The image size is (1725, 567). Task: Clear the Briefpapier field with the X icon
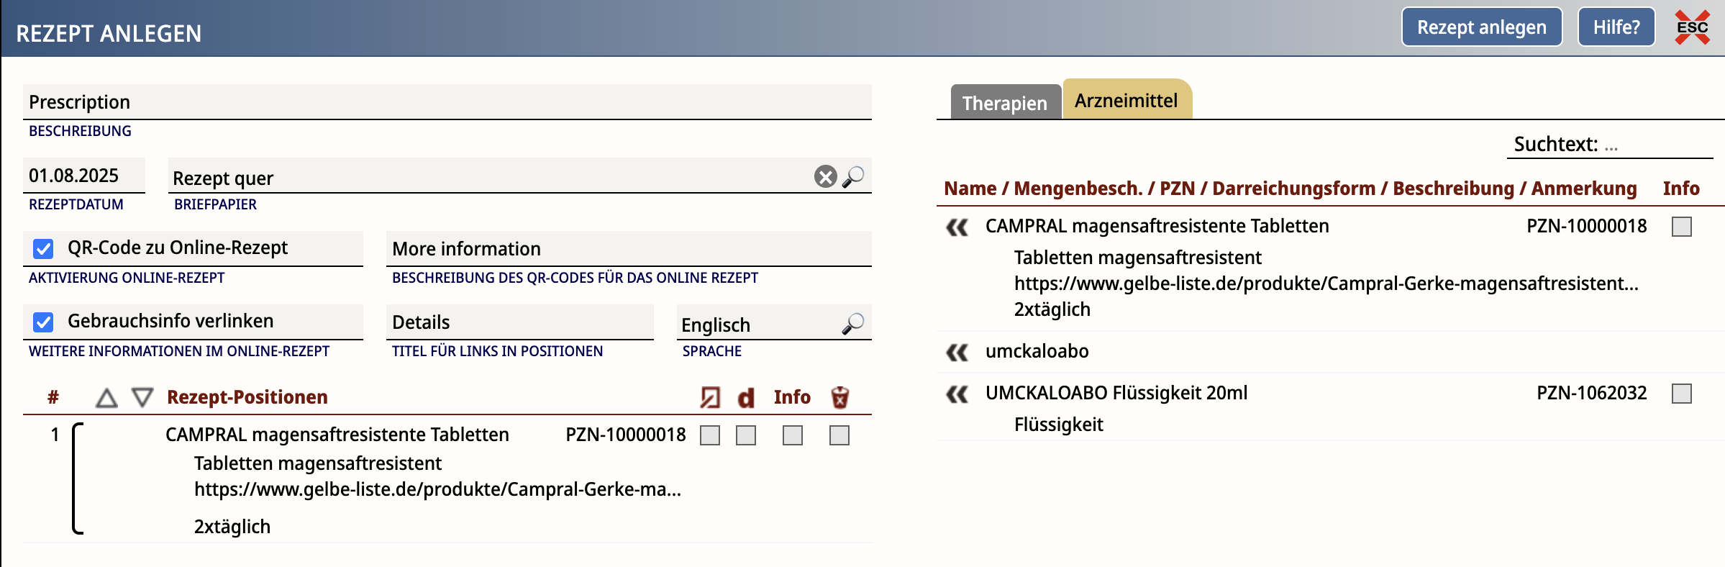(825, 177)
